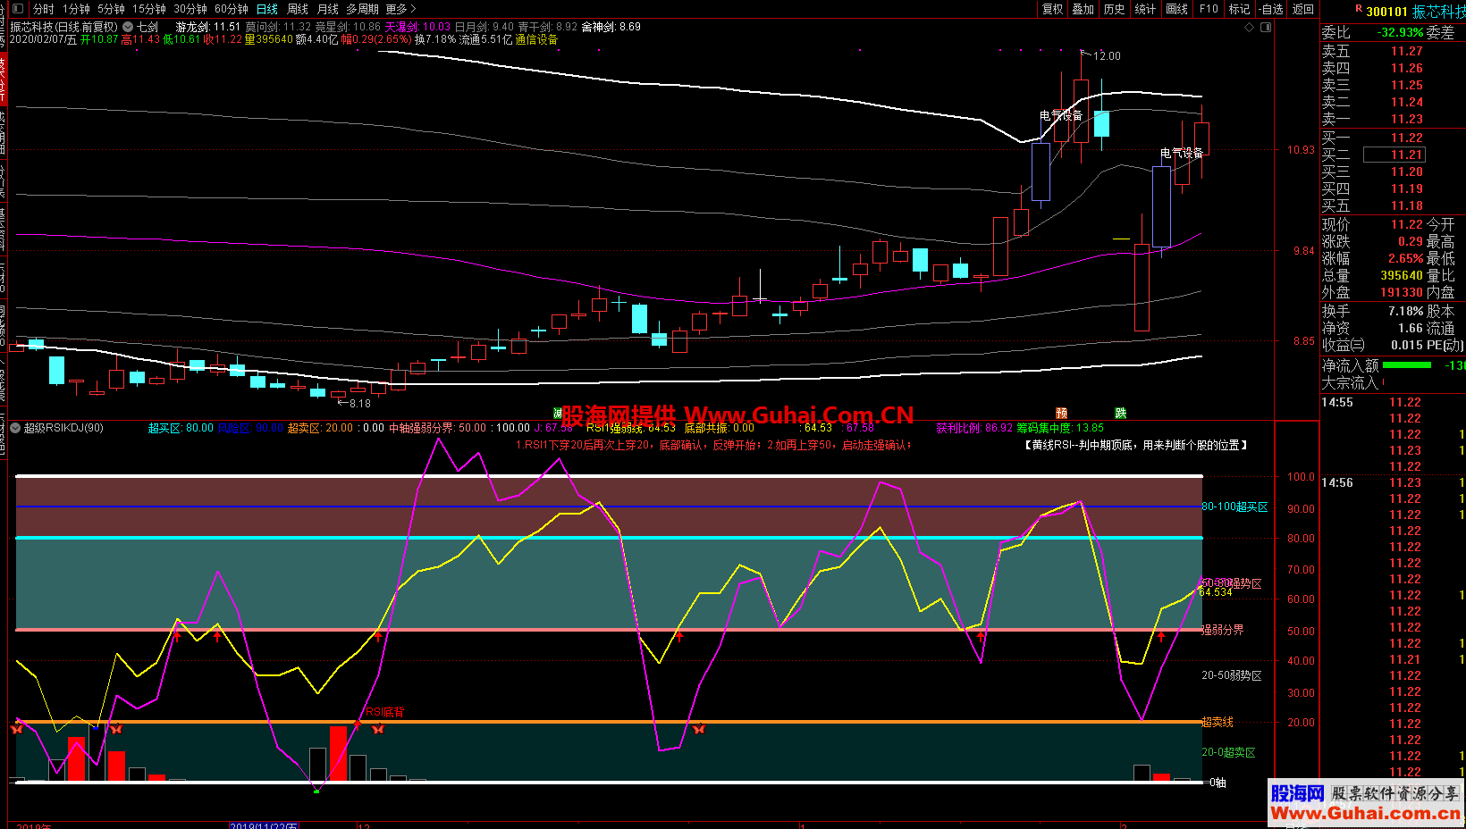Click the upper 电气设备 label on the chart
This screenshot has height=829, width=1466.
(x=1061, y=115)
